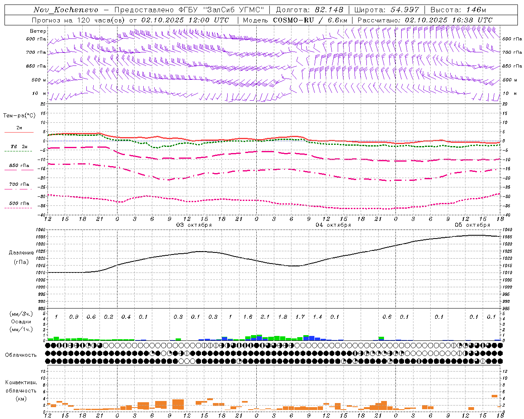
Task: Click the 850 гПа temperature legend line sample
Action: tap(19, 170)
